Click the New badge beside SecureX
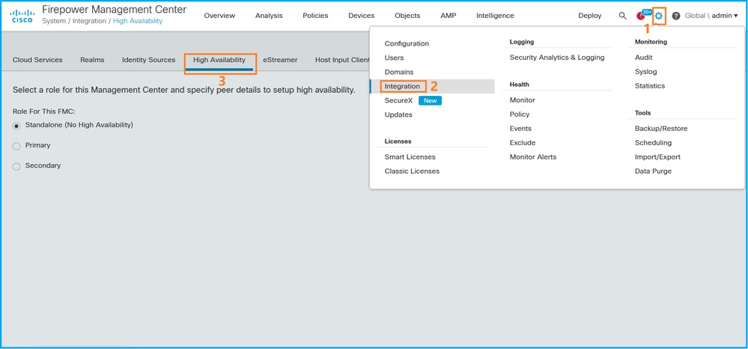Viewport: 748px width, 349px height. (430, 101)
